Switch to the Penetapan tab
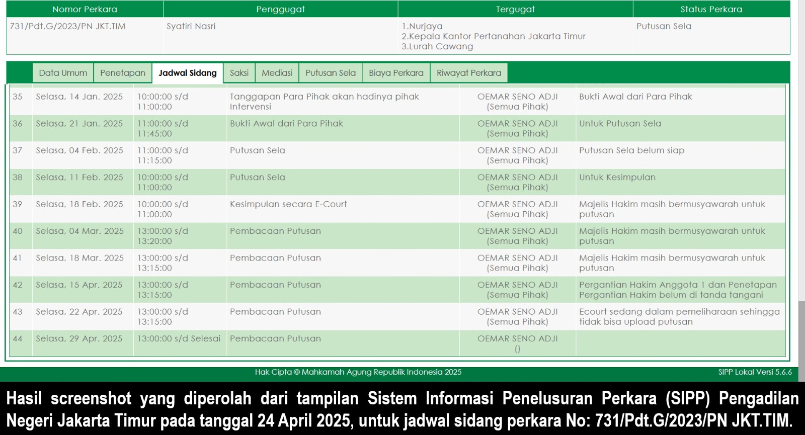 click(x=123, y=73)
